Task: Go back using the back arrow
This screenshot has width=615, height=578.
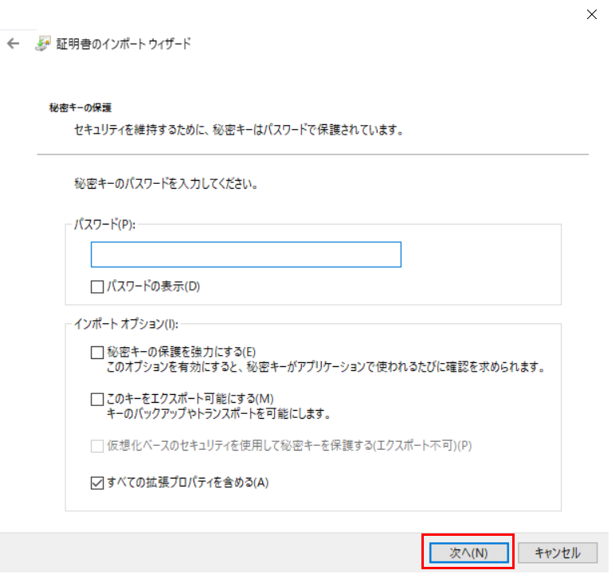Action: 13,44
